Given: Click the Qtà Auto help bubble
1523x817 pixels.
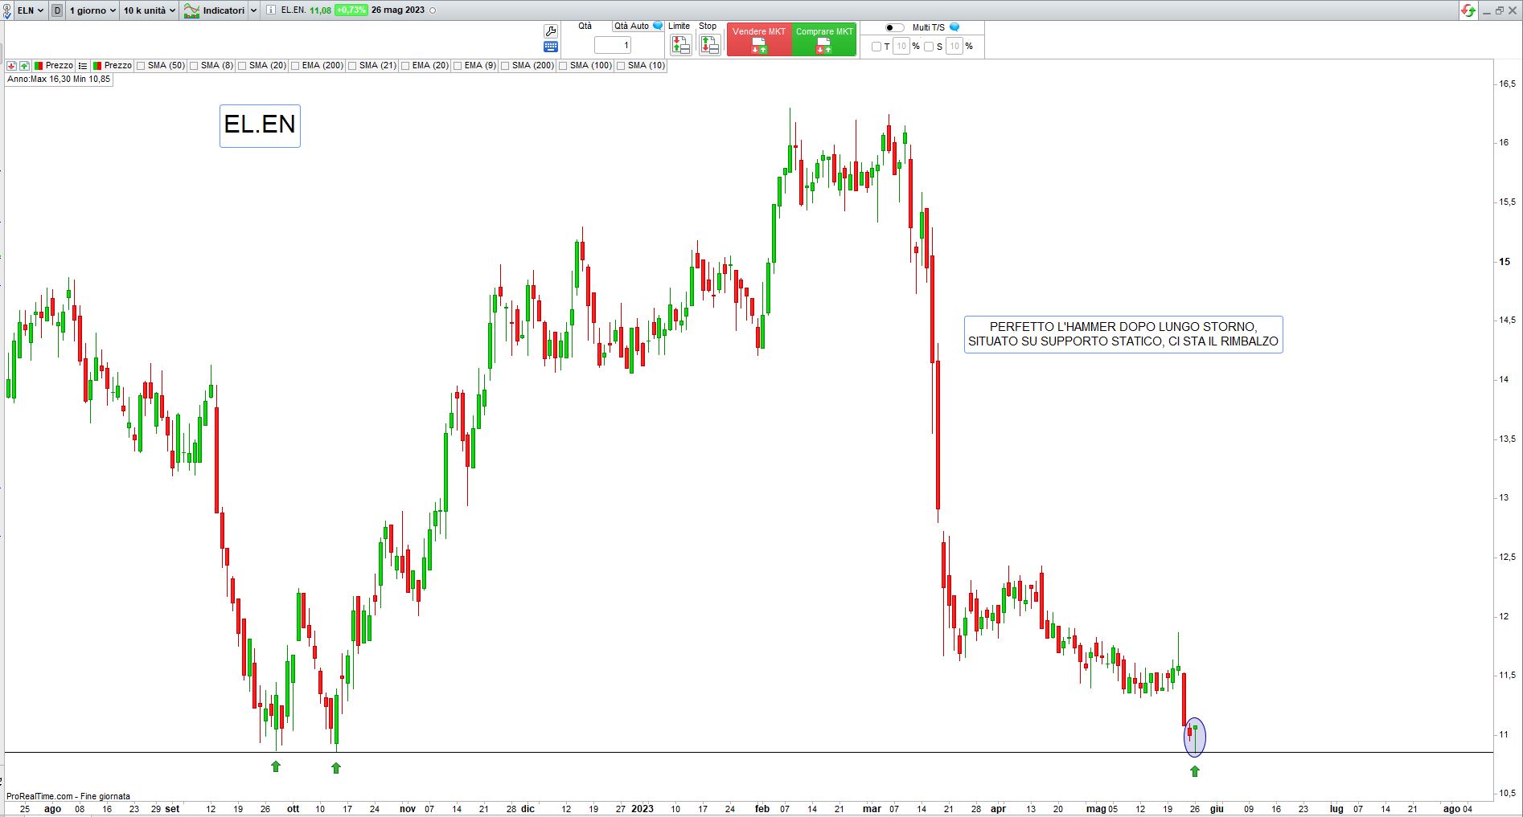Looking at the screenshot, I should tap(658, 26).
